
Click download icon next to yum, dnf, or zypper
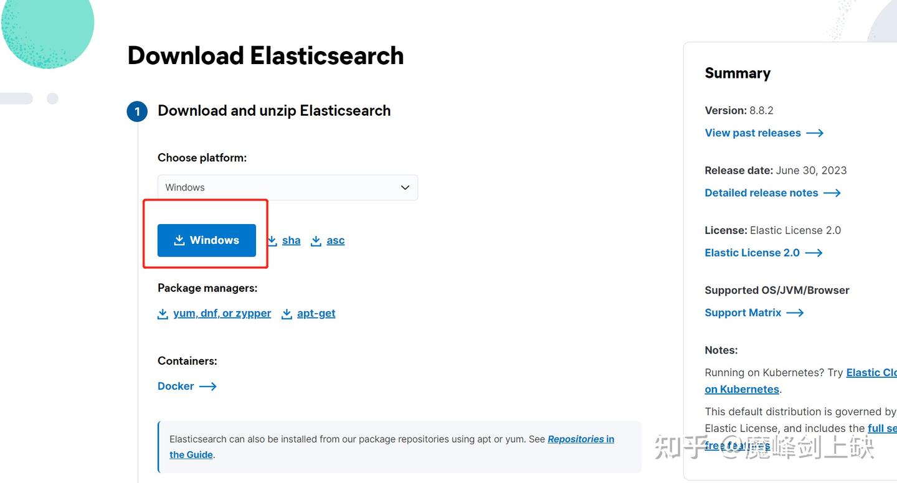coord(163,314)
